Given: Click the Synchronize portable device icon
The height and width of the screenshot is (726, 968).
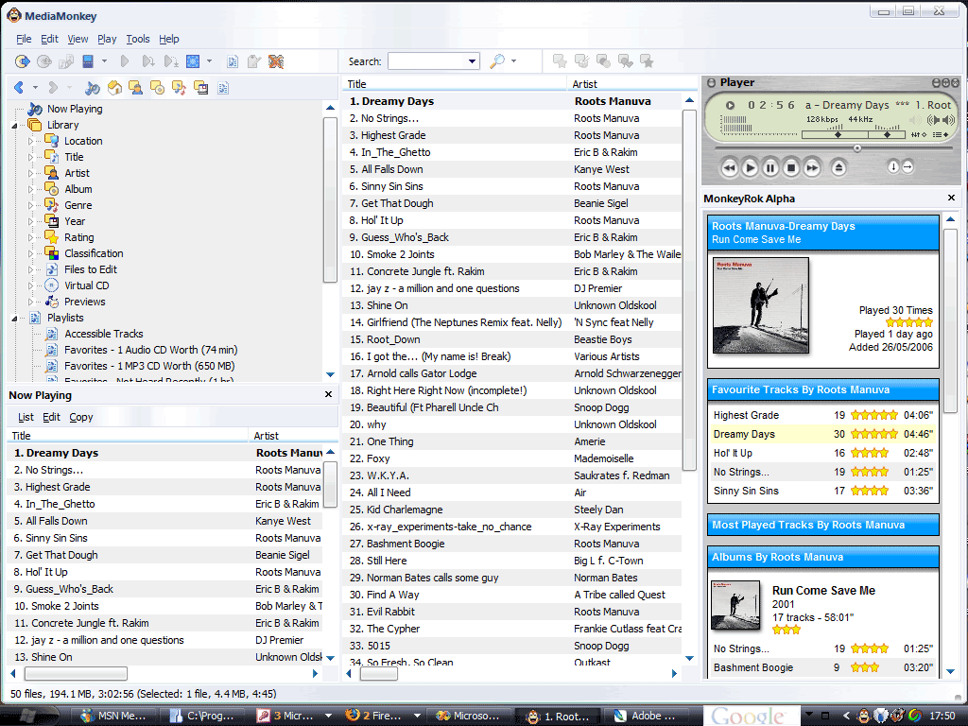Looking at the screenshot, I should tap(88, 61).
